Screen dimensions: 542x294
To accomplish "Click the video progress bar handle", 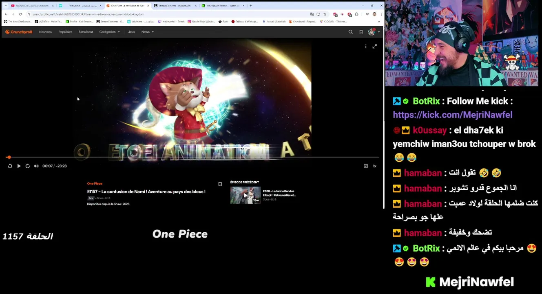I will (x=9, y=157).
